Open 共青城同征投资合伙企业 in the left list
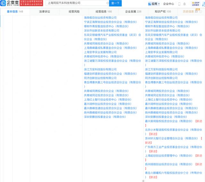The width and height of the screenshot is (205, 182). 106,95
